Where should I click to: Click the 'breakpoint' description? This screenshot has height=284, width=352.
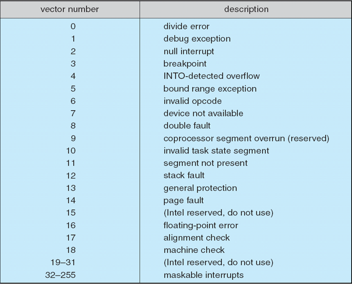click(x=185, y=64)
